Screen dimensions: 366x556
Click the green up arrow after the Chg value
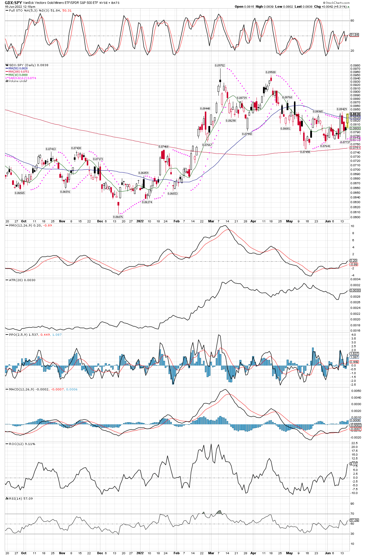(x=349, y=7)
